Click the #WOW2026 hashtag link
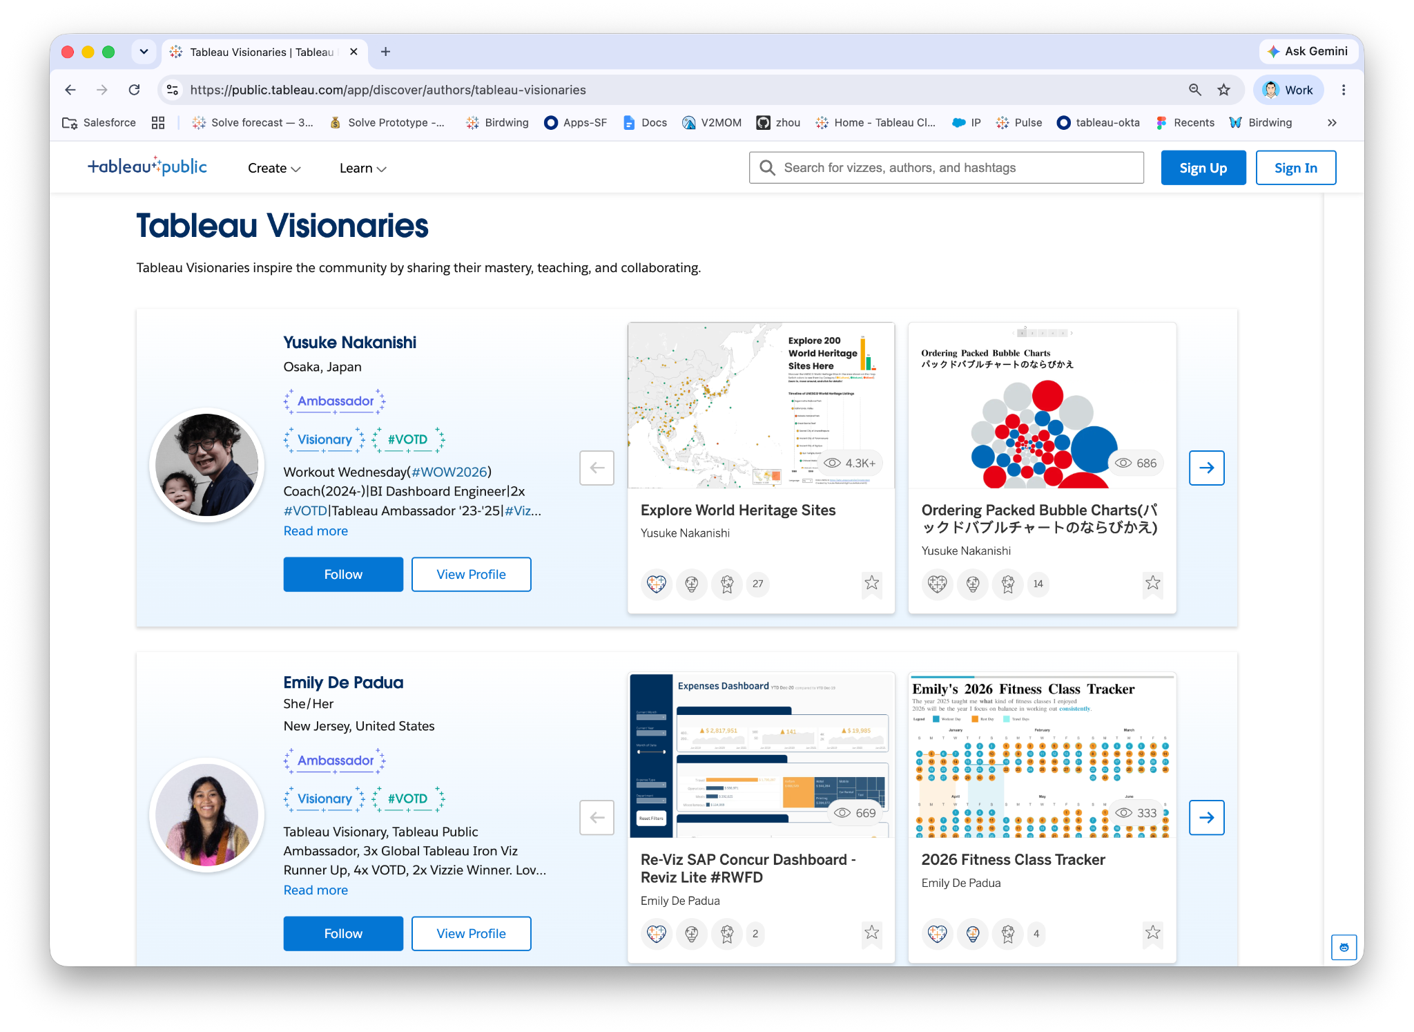This screenshot has width=1414, height=1032. [449, 472]
